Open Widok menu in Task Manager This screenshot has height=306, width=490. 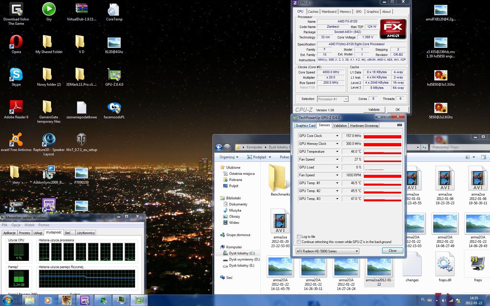[29, 225]
